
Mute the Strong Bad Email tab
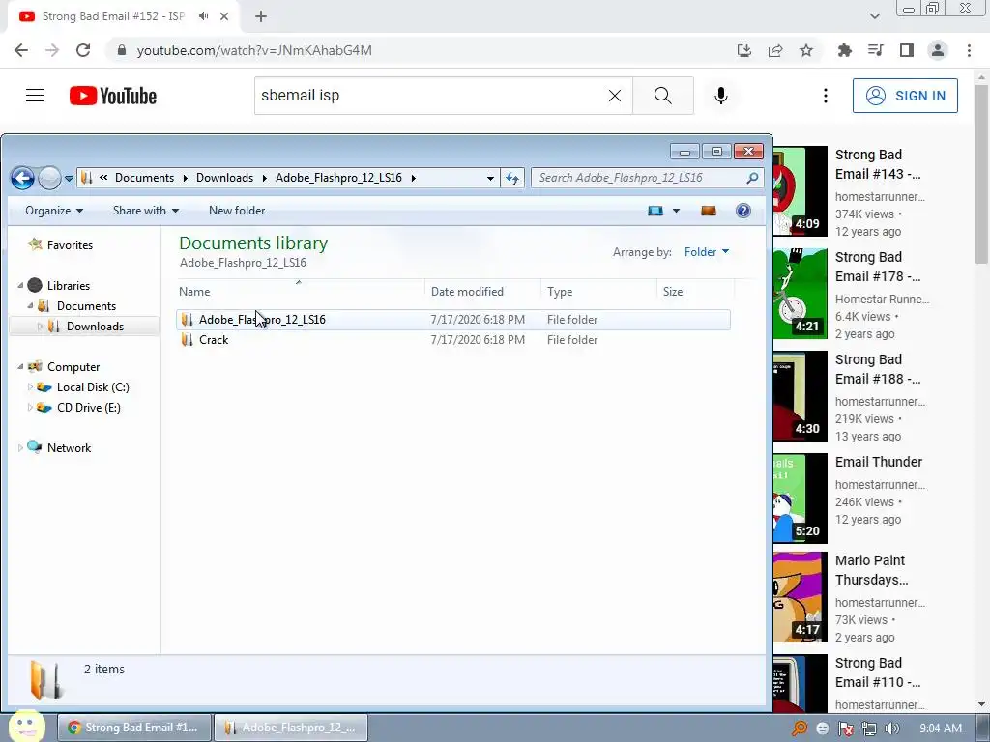[x=203, y=16]
